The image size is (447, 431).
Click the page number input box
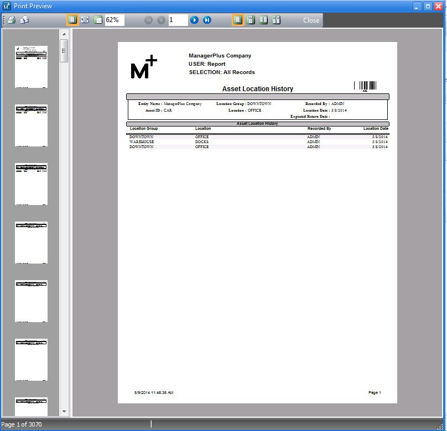click(x=178, y=20)
